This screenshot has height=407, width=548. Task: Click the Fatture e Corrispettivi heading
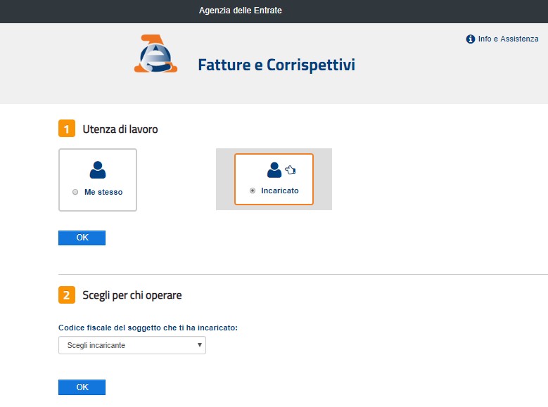[276, 65]
